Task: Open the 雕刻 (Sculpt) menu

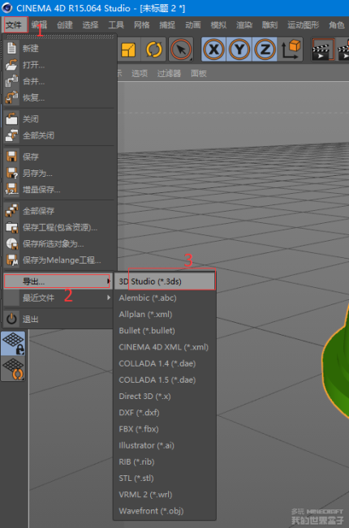Action: [x=269, y=25]
